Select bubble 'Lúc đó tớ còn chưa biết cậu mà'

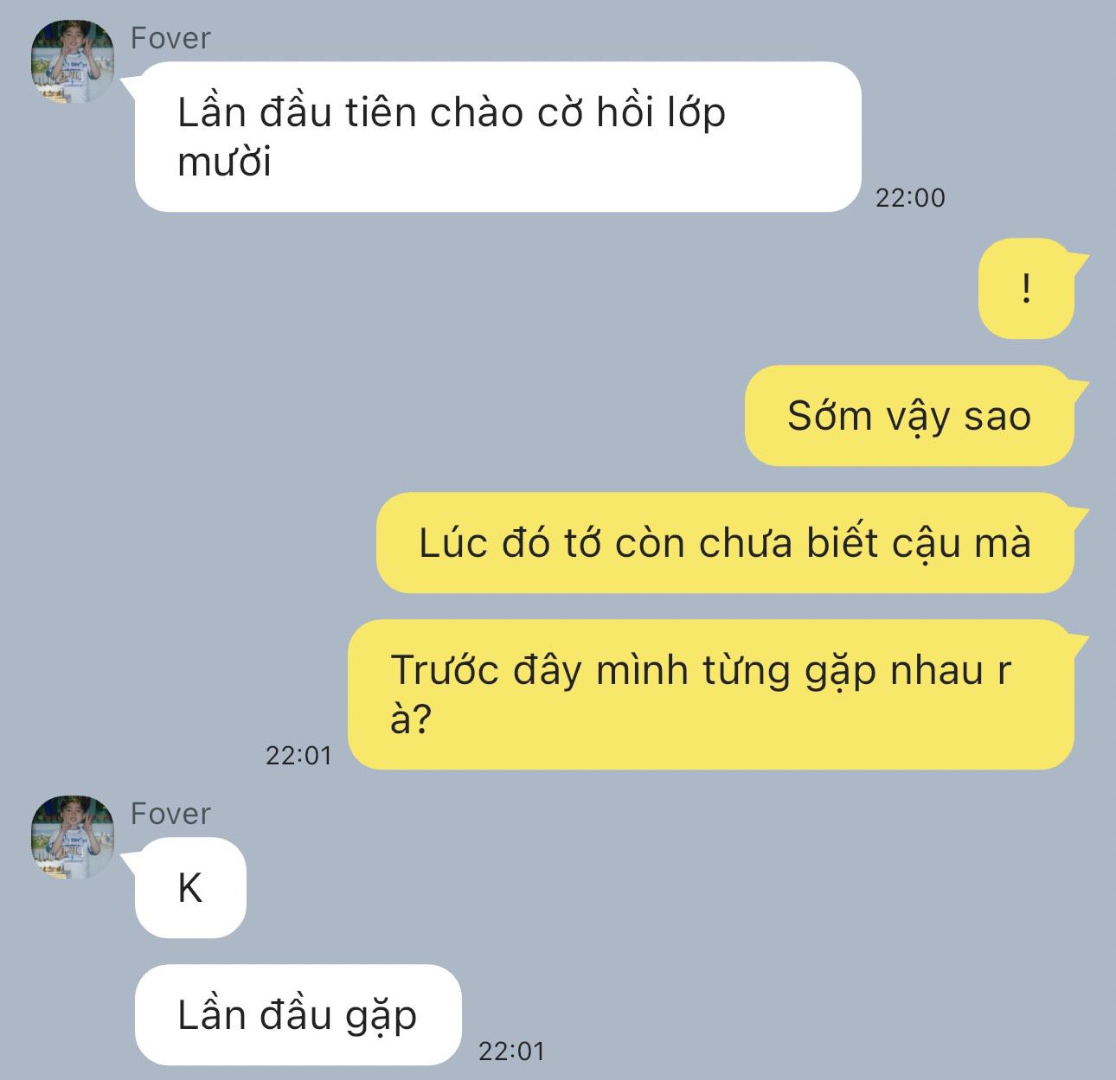pyautogui.click(x=725, y=543)
